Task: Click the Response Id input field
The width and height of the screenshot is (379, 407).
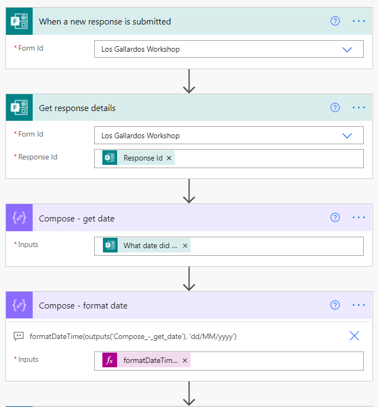Action: pos(267,158)
